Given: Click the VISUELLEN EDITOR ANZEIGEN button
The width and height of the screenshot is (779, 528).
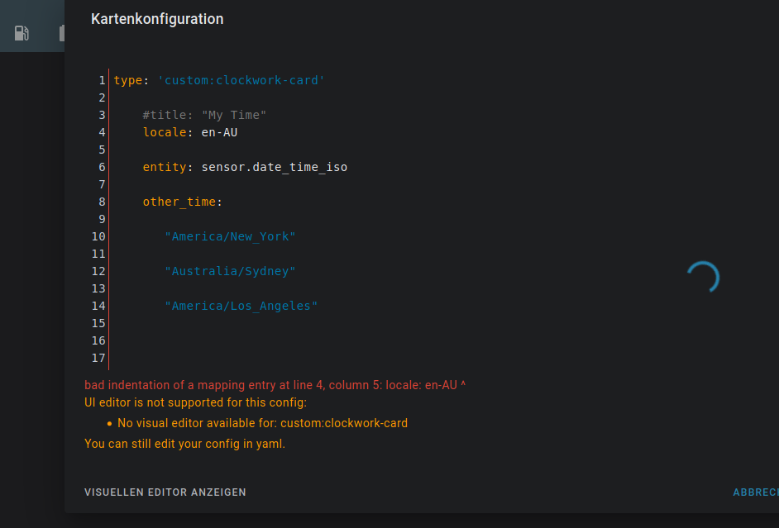Looking at the screenshot, I should click(165, 492).
